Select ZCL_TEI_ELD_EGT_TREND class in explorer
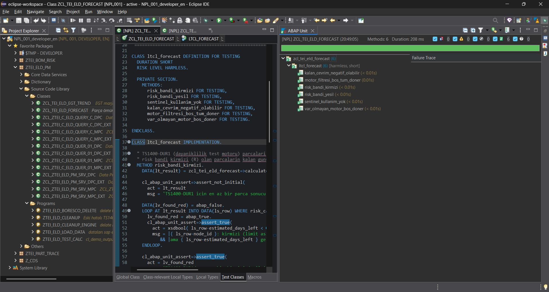 (x=66, y=103)
